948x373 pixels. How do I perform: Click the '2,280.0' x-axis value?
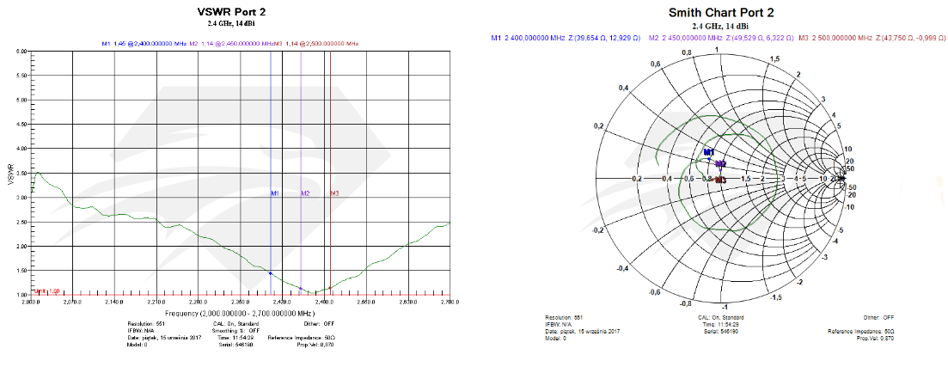pyautogui.click(x=199, y=302)
